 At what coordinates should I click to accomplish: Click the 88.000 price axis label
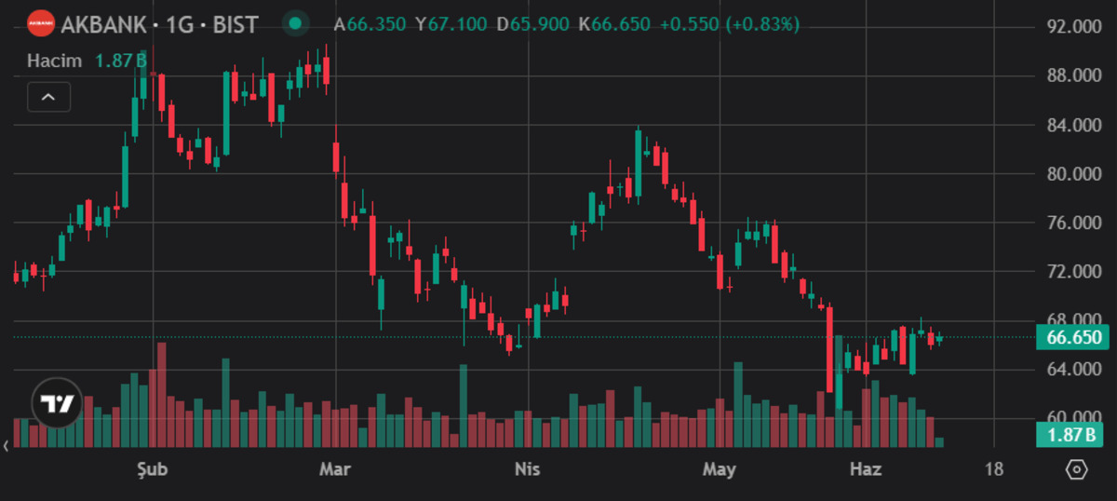tap(1075, 76)
